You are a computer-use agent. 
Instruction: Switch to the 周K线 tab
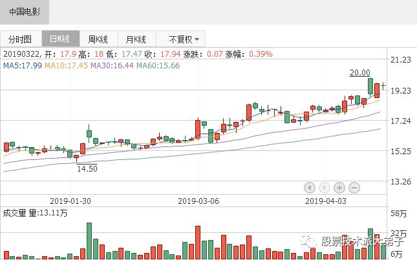[x=99, y=39]
